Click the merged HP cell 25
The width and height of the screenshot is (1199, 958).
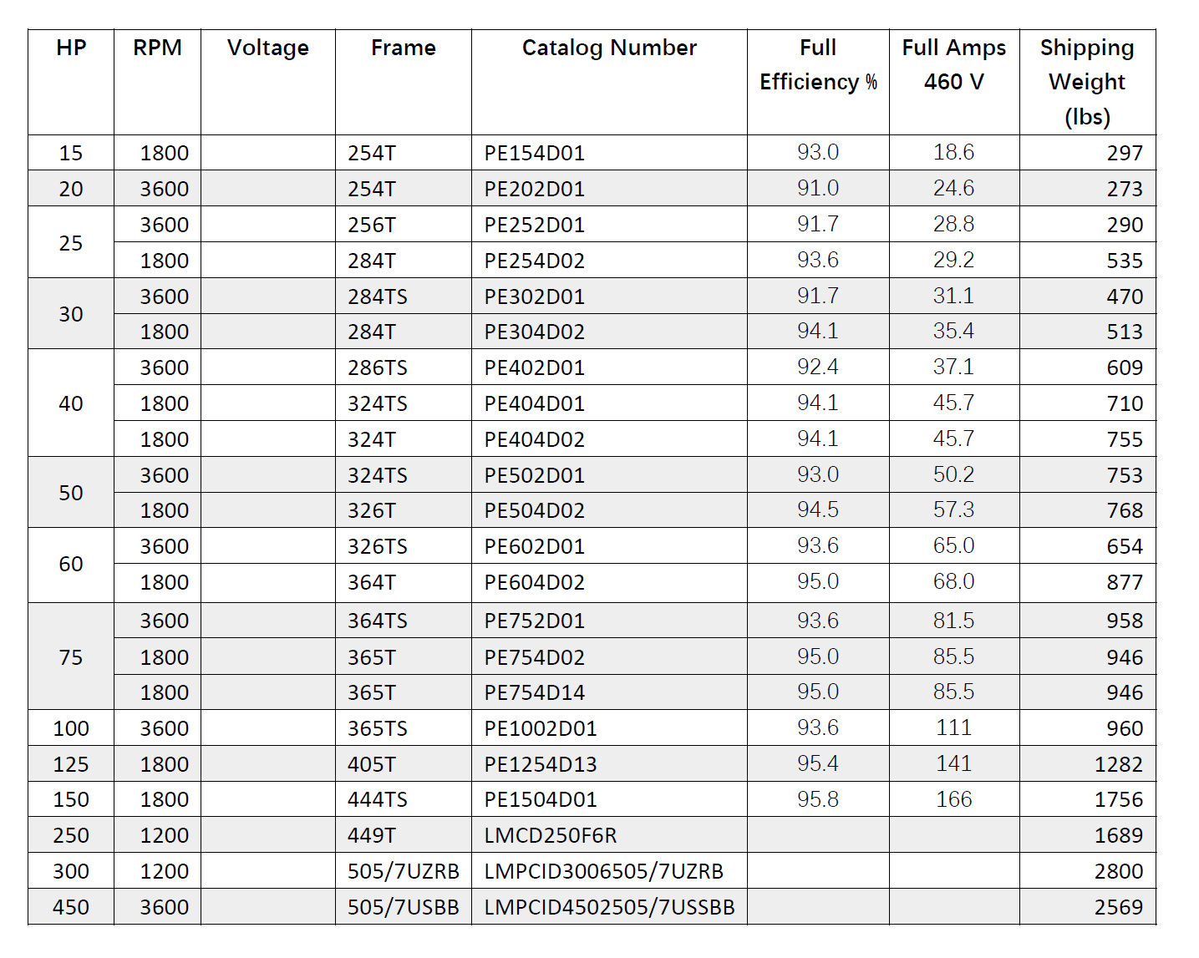(71, 243)
